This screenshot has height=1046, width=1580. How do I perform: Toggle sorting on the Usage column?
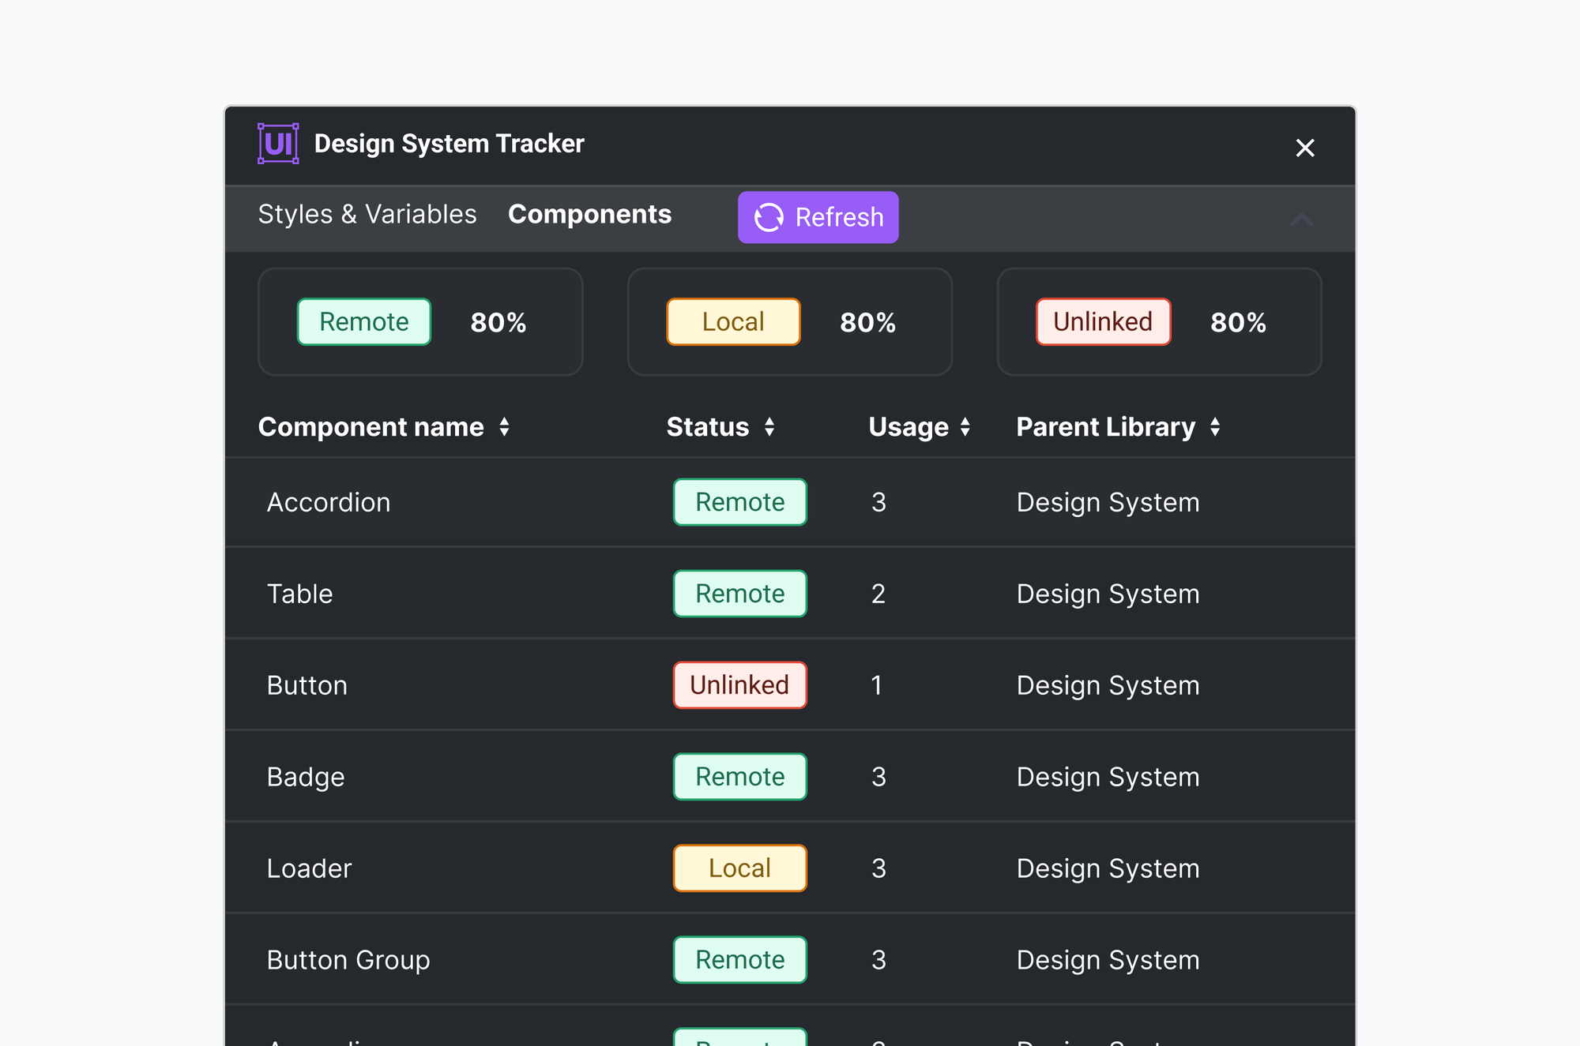coord(965,426)
